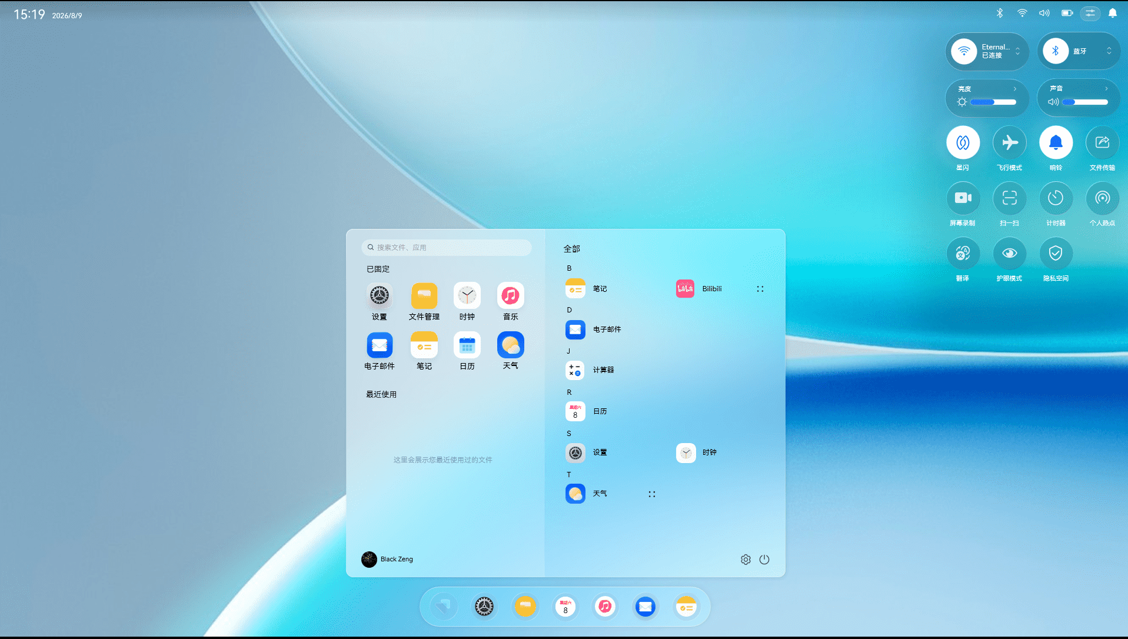Open notifications bell in status bar
Image resolution: width=1128 pixels, height=639 pixels.
pyautogui.click(x=1113, y=13)
